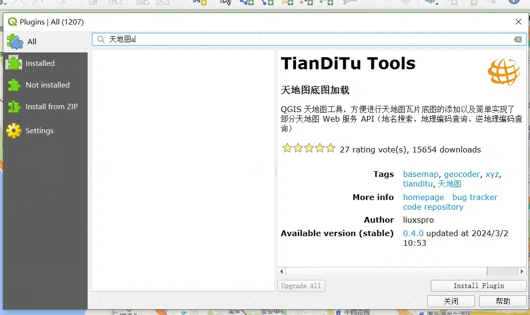The image size is (530, 315).
Task: Click the 15654 downloads text
Action: [447, 150]
